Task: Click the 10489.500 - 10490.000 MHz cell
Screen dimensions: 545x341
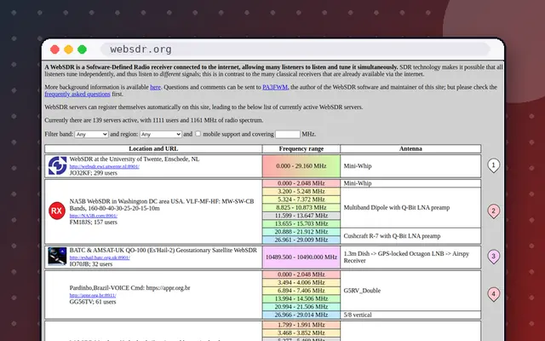Action: [301, 257]
